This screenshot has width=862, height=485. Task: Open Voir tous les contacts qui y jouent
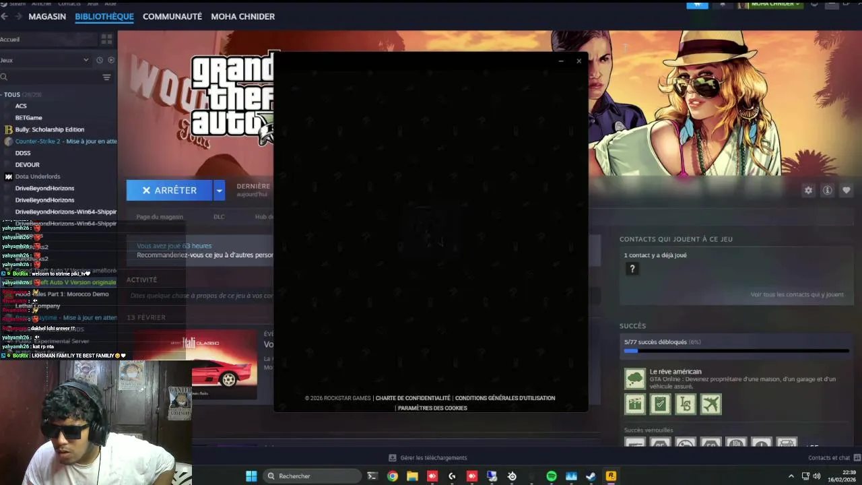click(797, 294)
